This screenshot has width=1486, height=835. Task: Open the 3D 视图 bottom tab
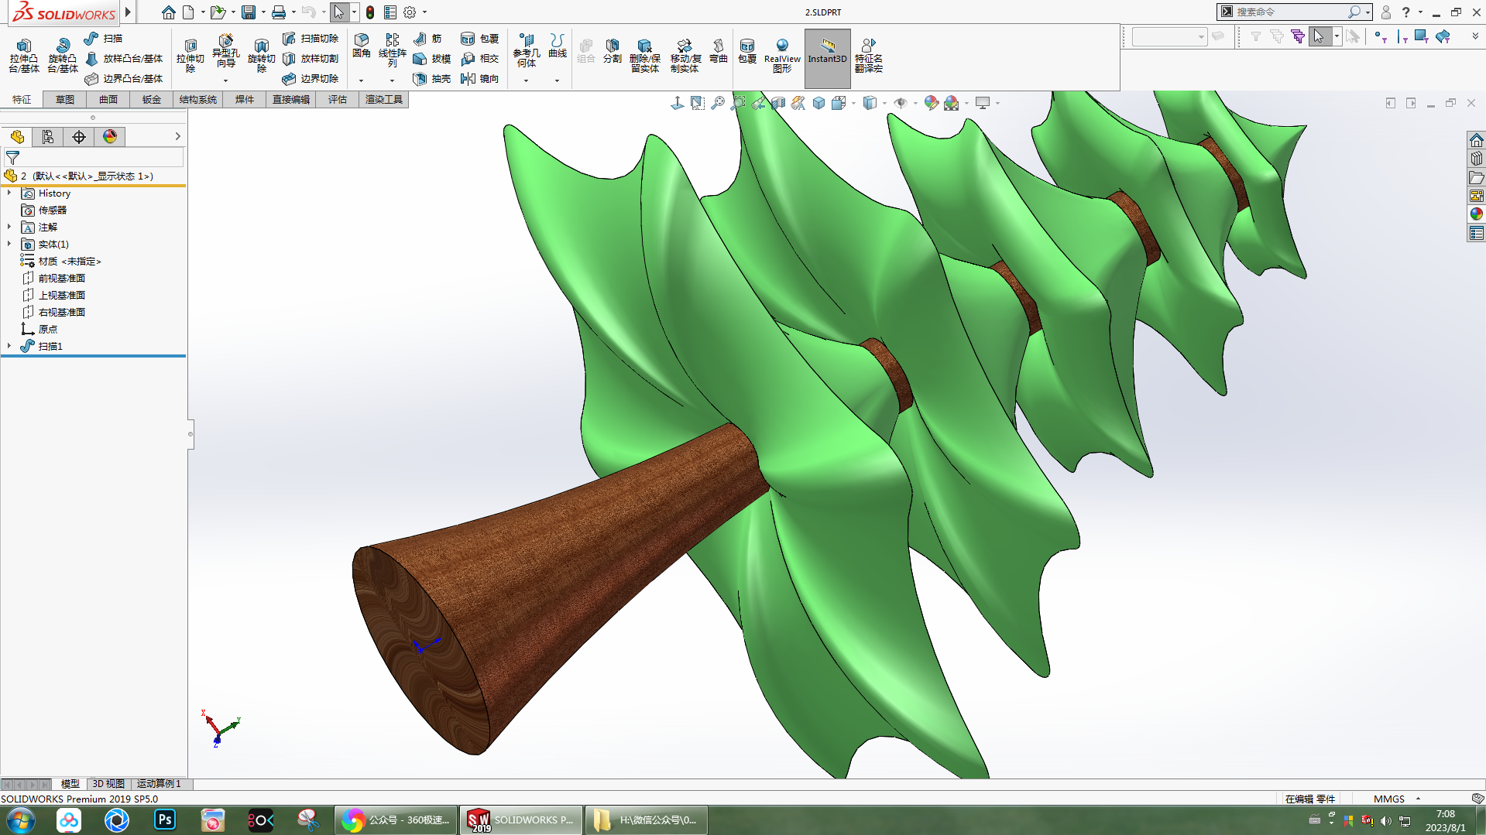[x=108, y=783]
